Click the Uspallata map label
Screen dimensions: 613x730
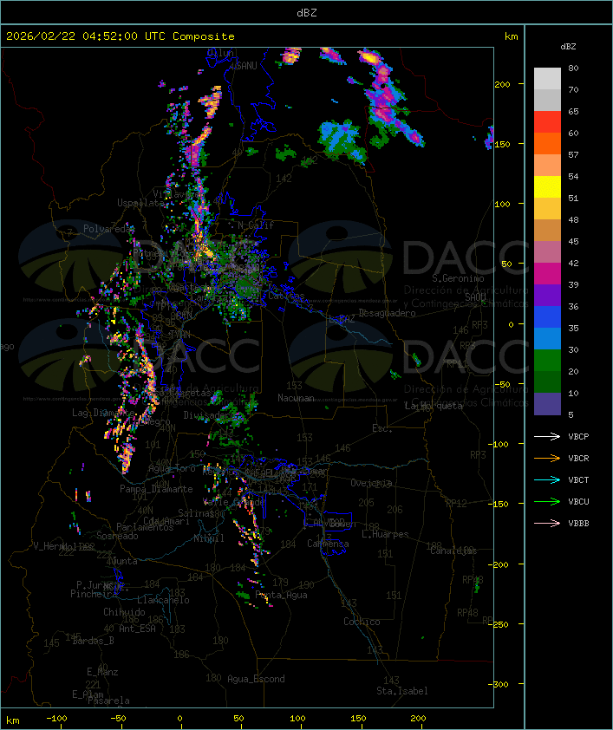pos(140,203)
